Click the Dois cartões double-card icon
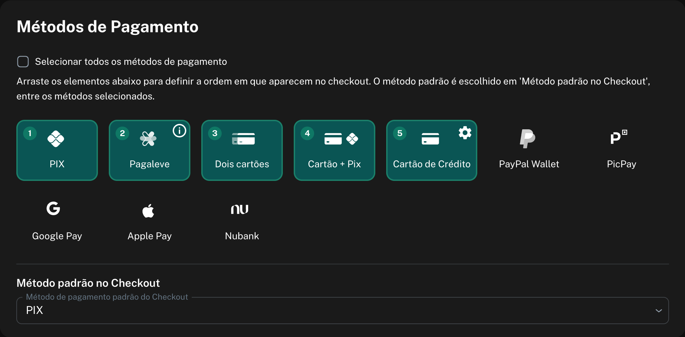 point(243,139)
